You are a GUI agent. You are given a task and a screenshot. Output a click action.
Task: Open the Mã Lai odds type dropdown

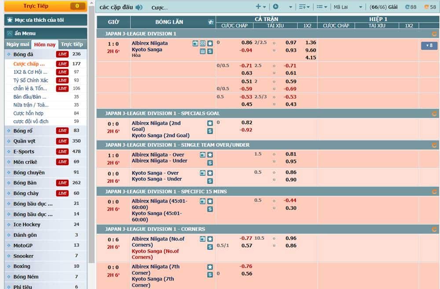(x=348, y=7)
